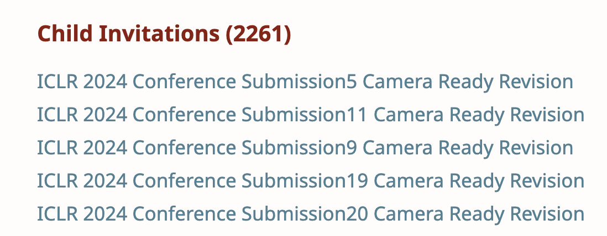View the invitation link directly under the heading
Viewport: 607px width, 236px height.
click(x=305, y=82)
